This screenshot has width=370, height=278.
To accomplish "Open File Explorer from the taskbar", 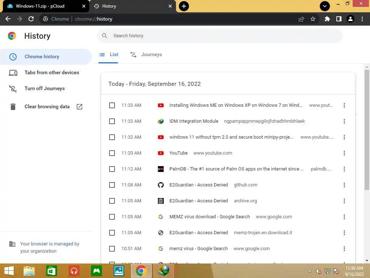I will [29, 271].
